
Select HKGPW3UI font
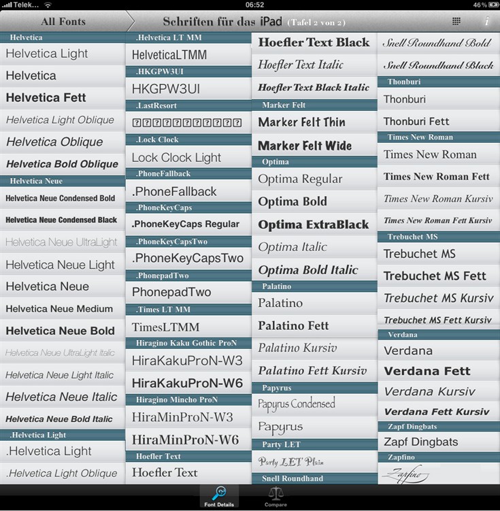click(x=188, y=88)
